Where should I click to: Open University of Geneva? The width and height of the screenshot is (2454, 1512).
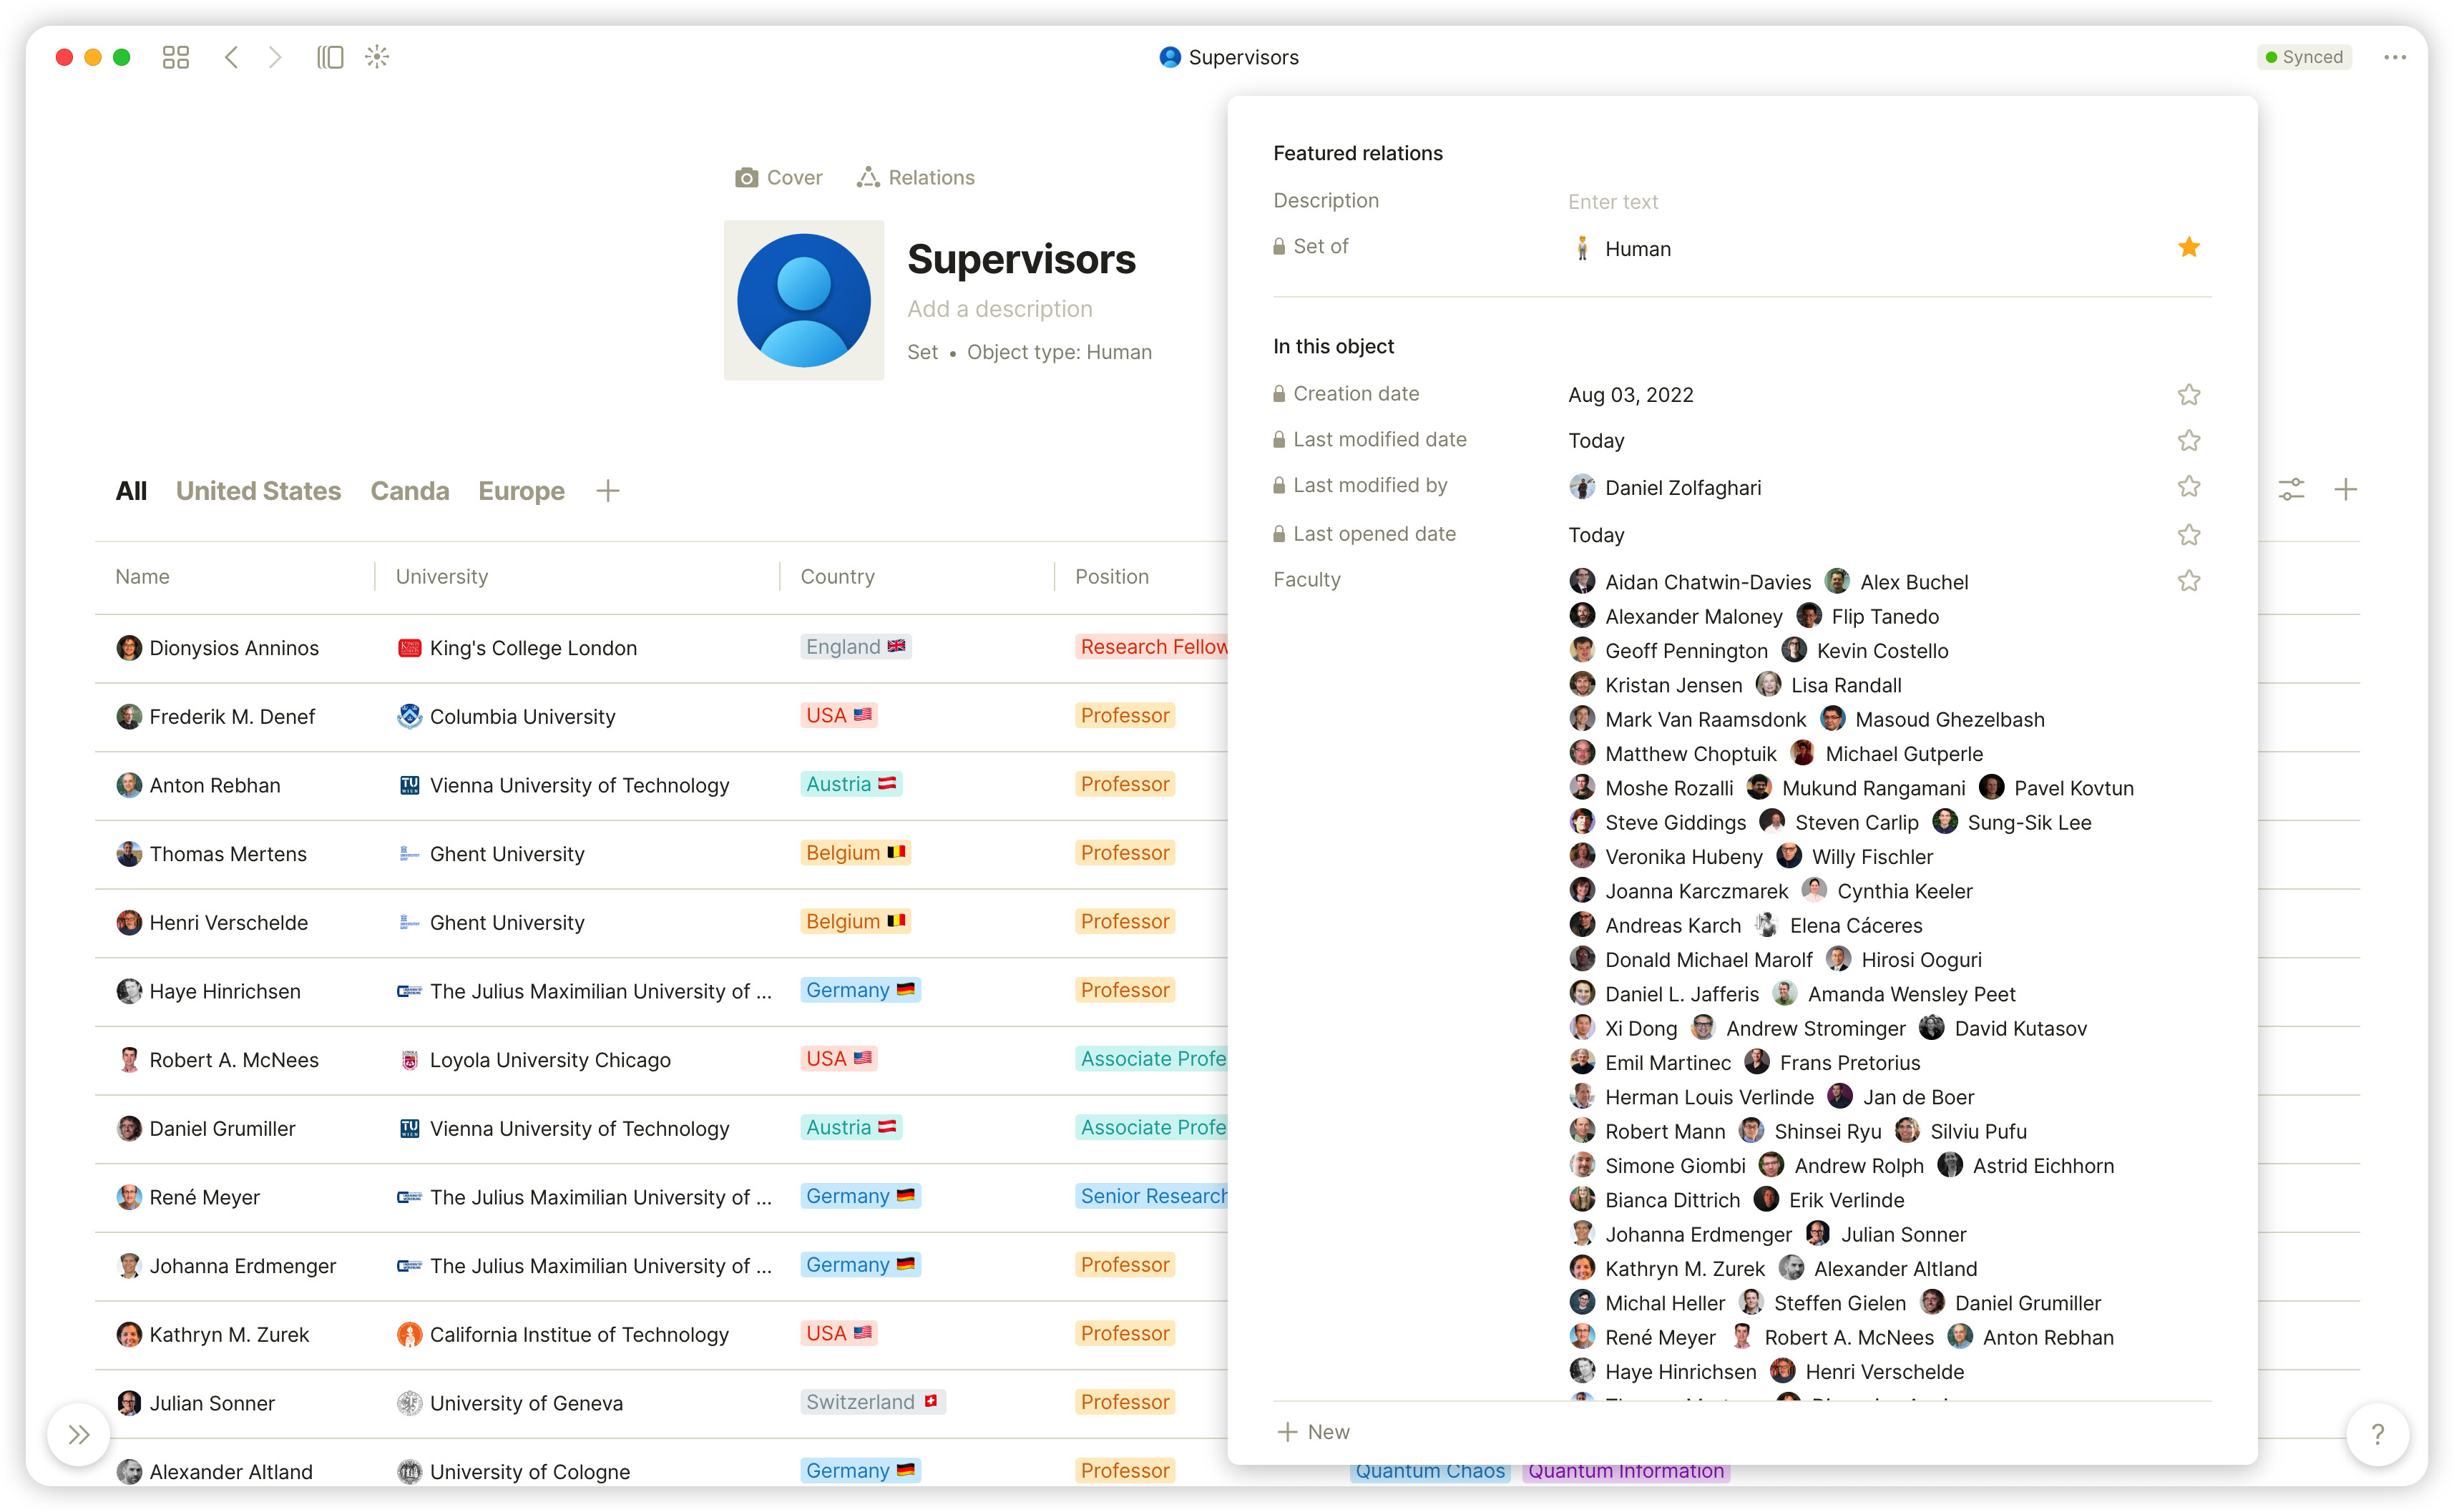coord(510,1403)
